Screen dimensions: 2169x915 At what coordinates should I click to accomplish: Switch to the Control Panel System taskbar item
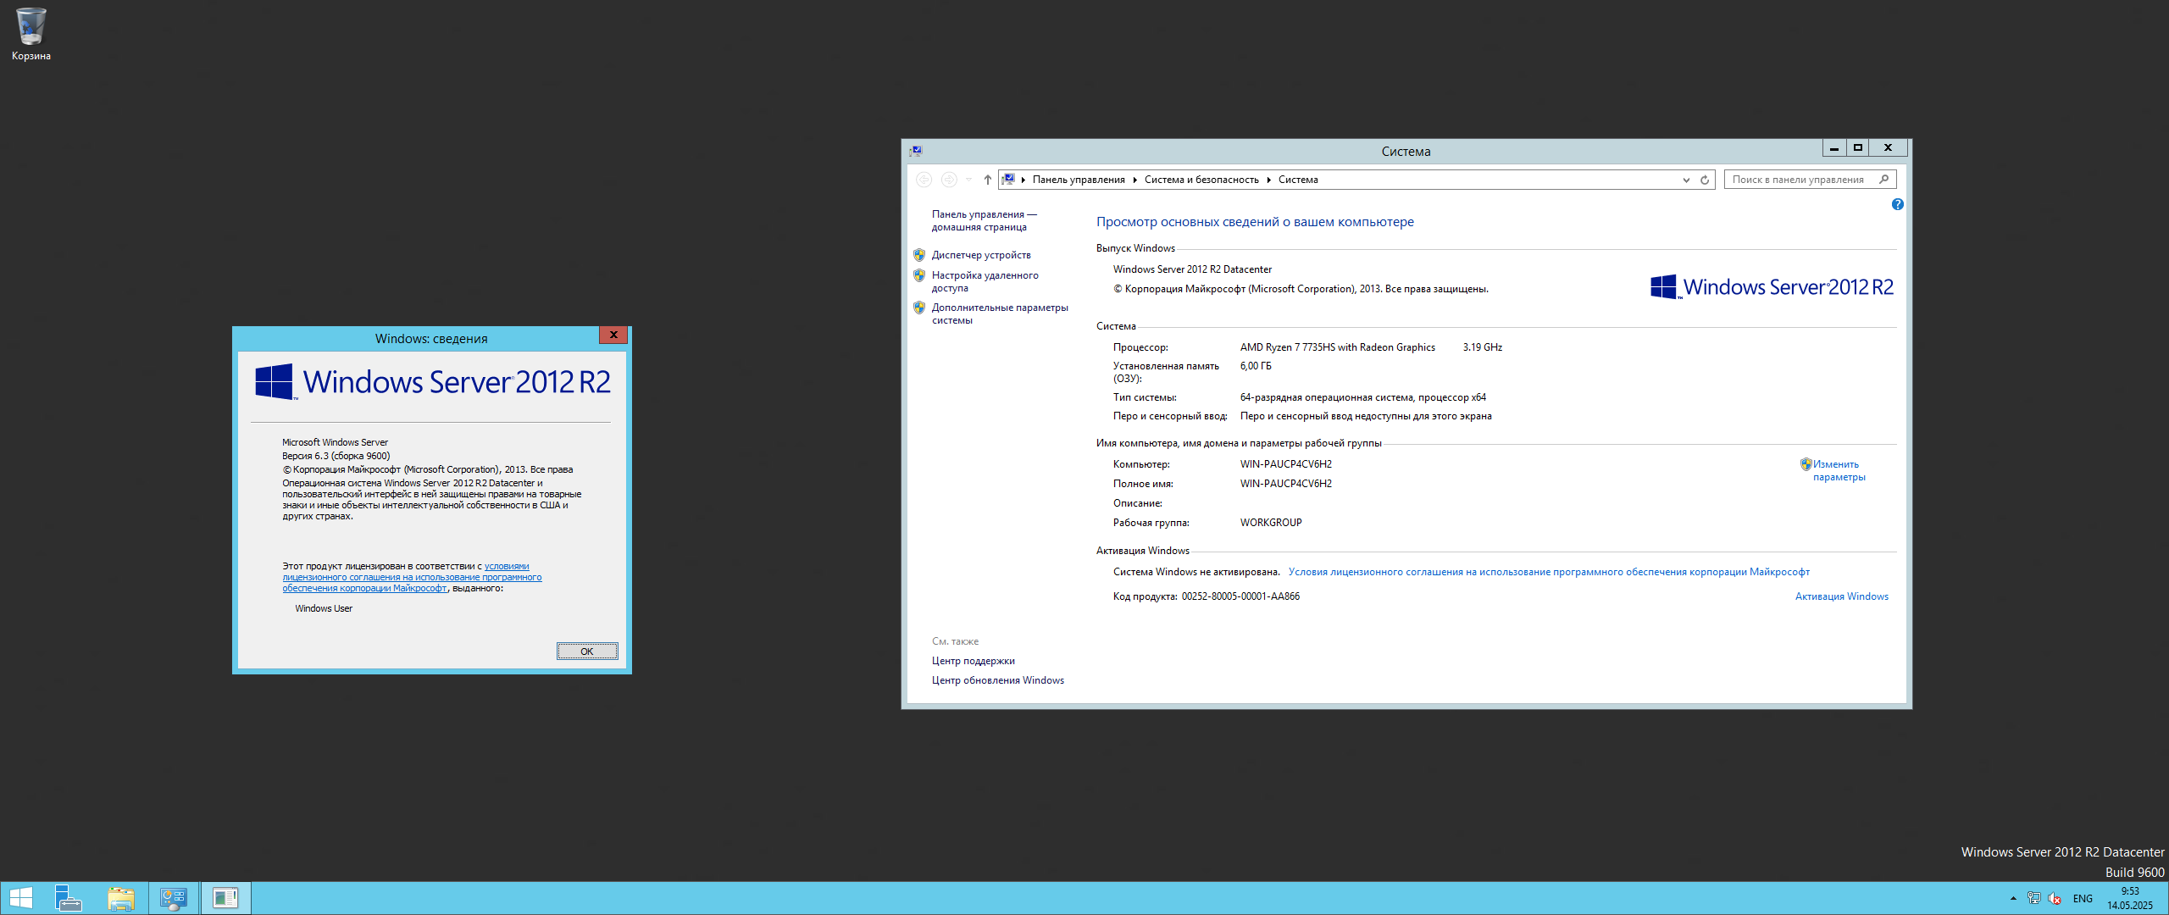tap(174, 898)
